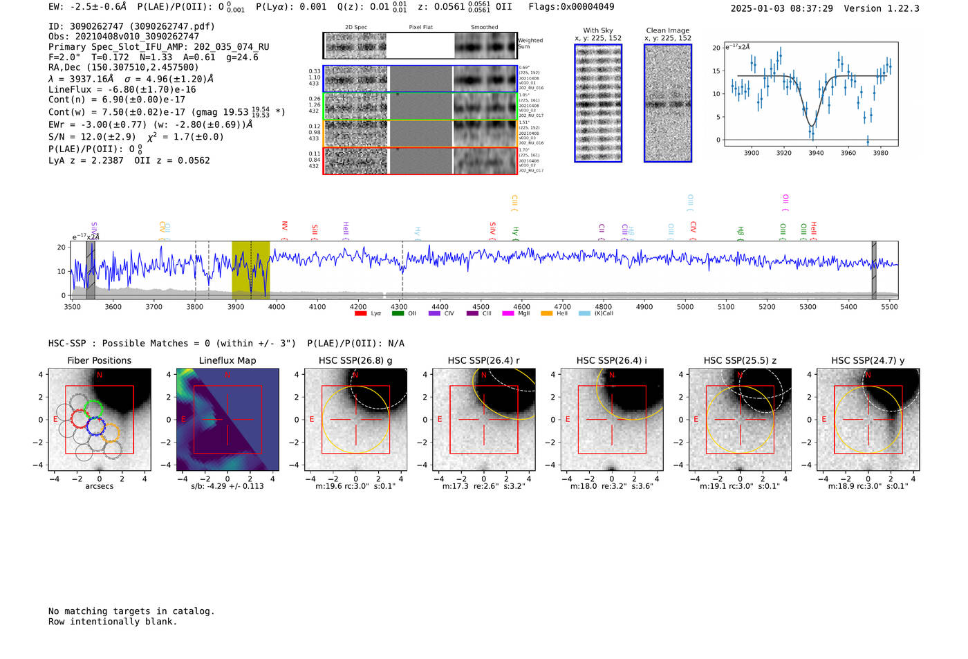Click the yellow highlighted band in spectrum
Viewport: 968px width, 659px height.
click(x=250, y=270)
